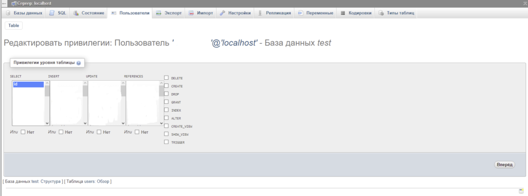Check the DROP privilege checkbox
This screenshot has height=196, width=528.
167,94
